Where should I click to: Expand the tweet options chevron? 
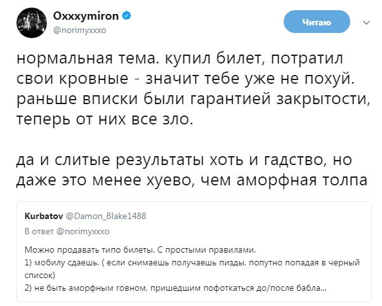pos(366,22)
